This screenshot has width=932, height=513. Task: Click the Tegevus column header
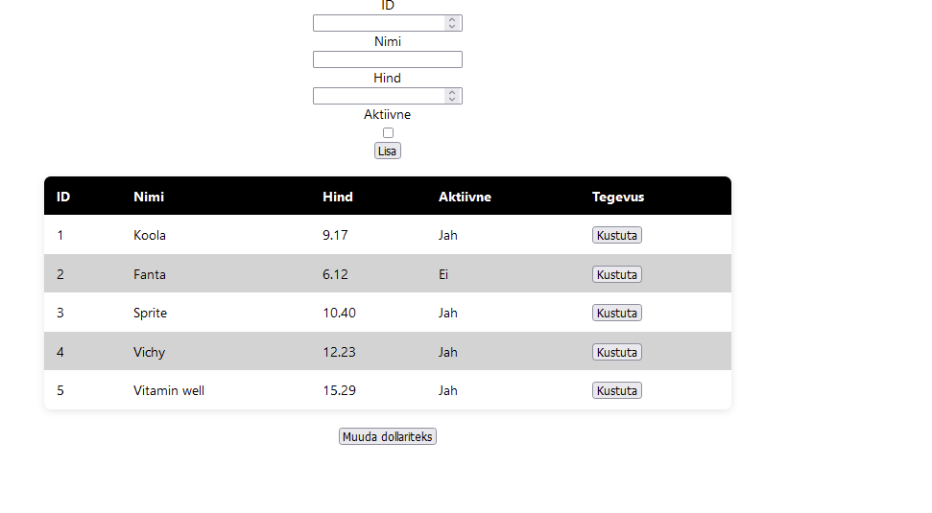pos(618,197)
